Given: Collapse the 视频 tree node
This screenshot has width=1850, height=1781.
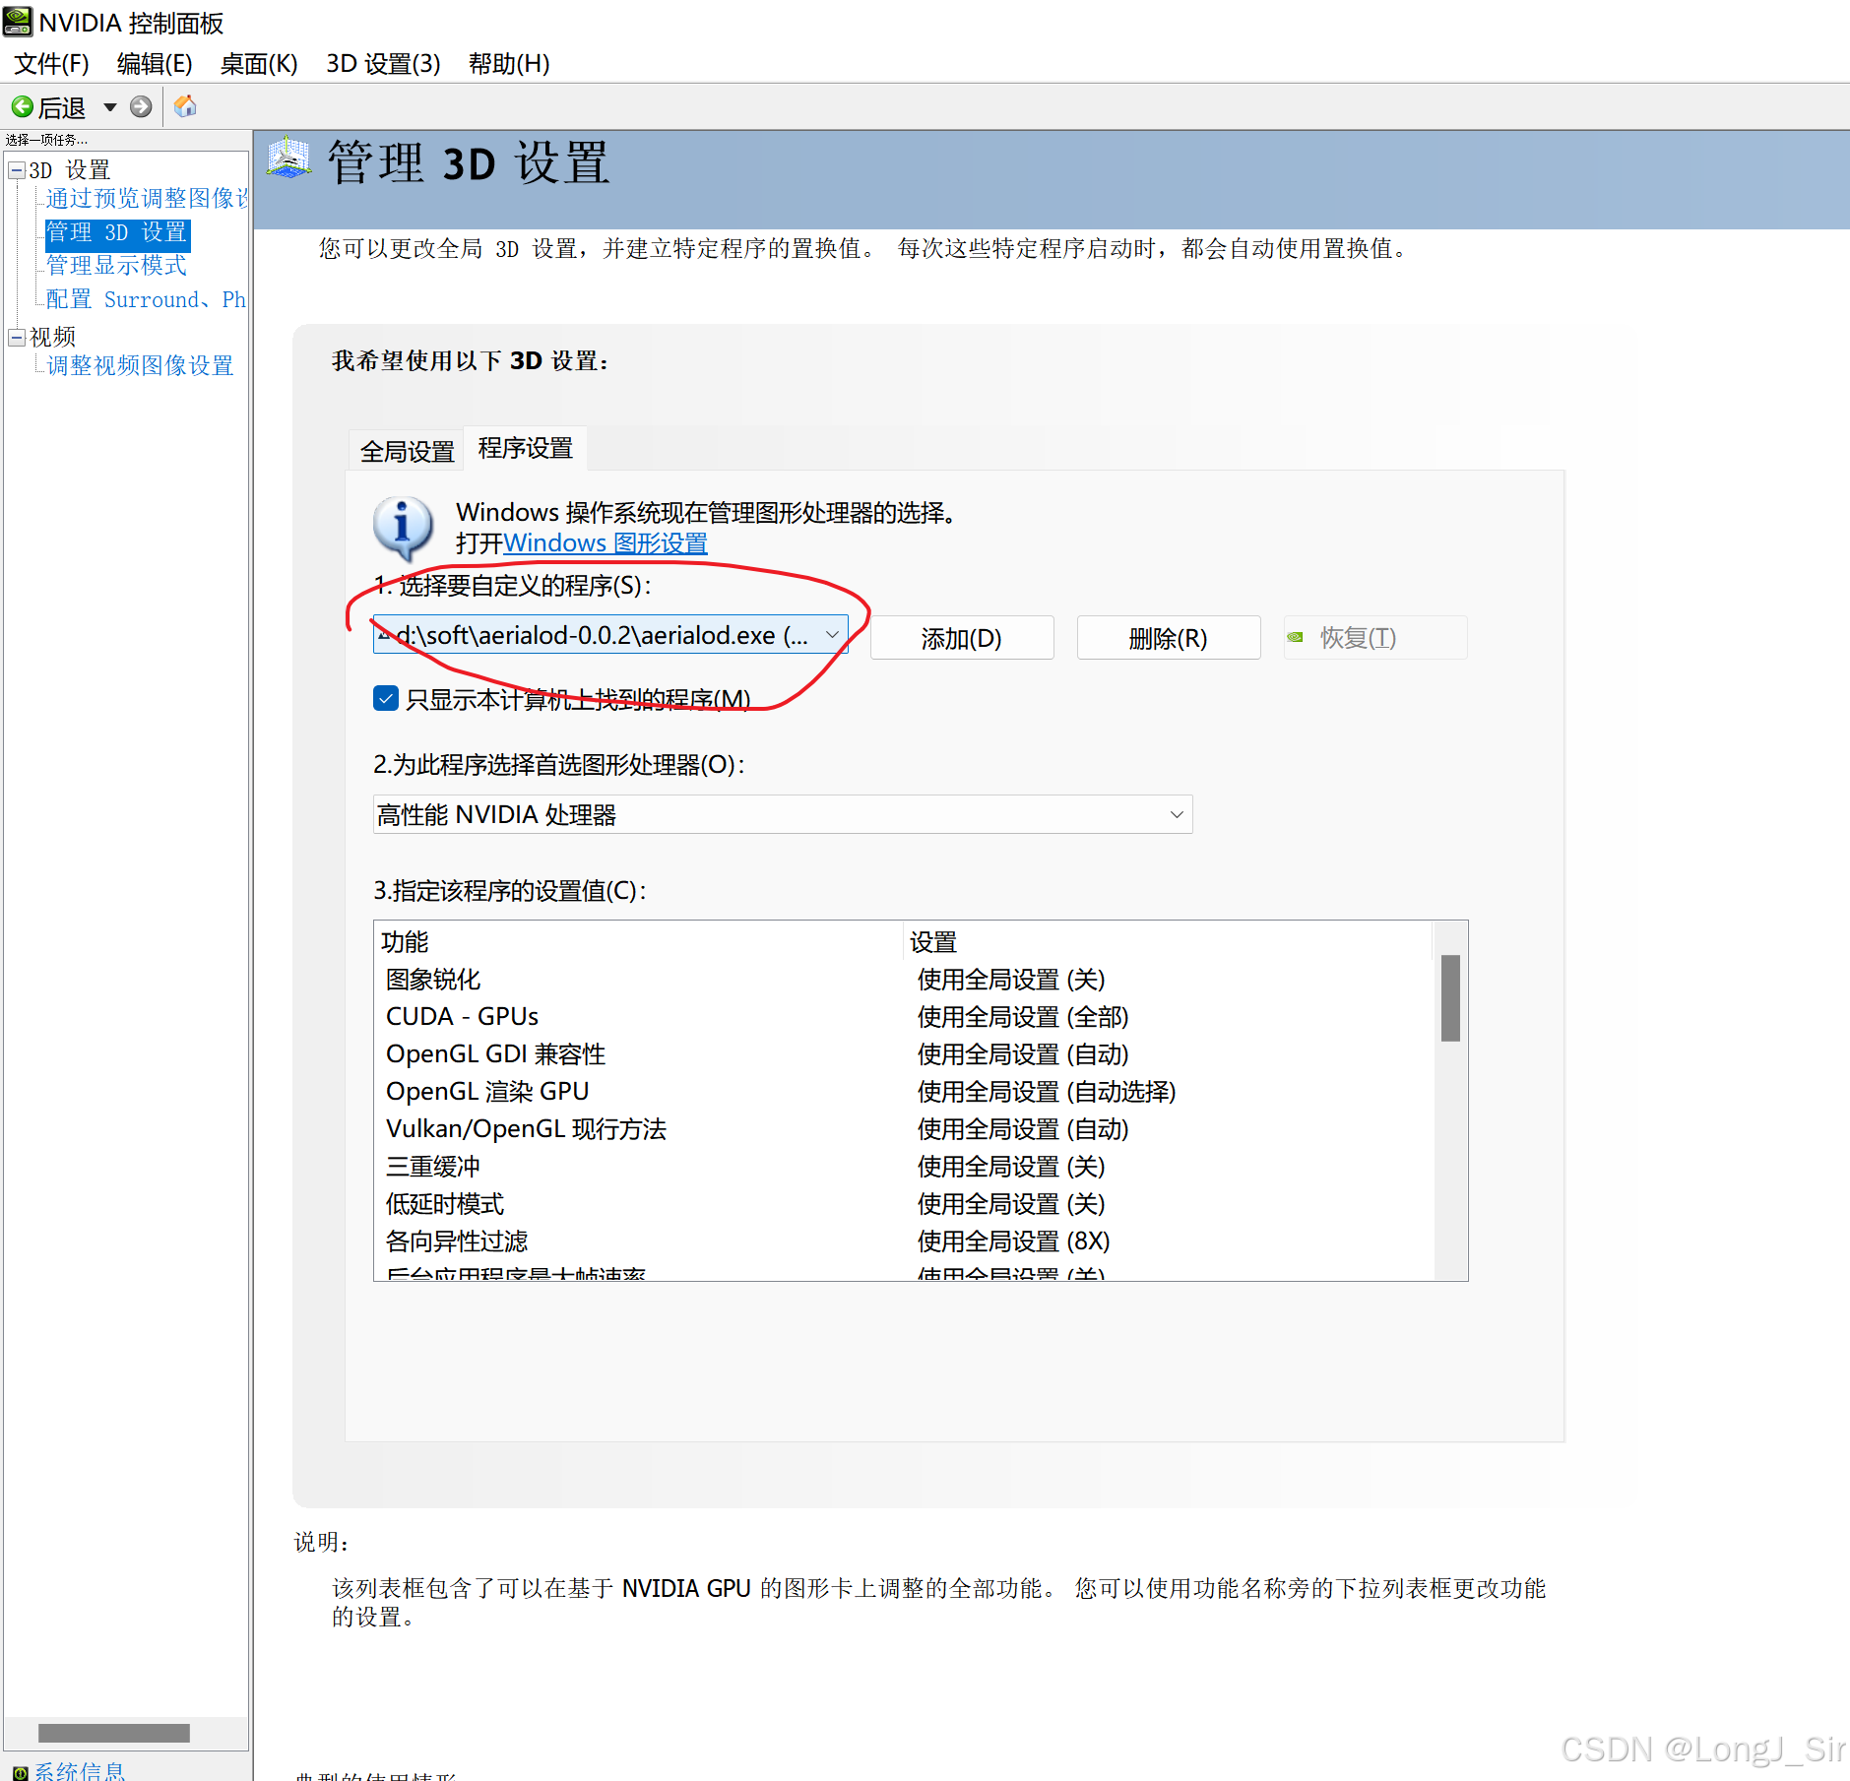Looking at the screenshot, I should (17, 337).
